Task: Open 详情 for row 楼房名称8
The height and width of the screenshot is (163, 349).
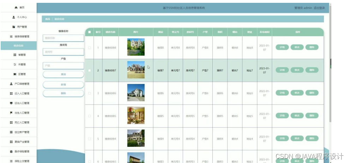Action: pos(282,47)
